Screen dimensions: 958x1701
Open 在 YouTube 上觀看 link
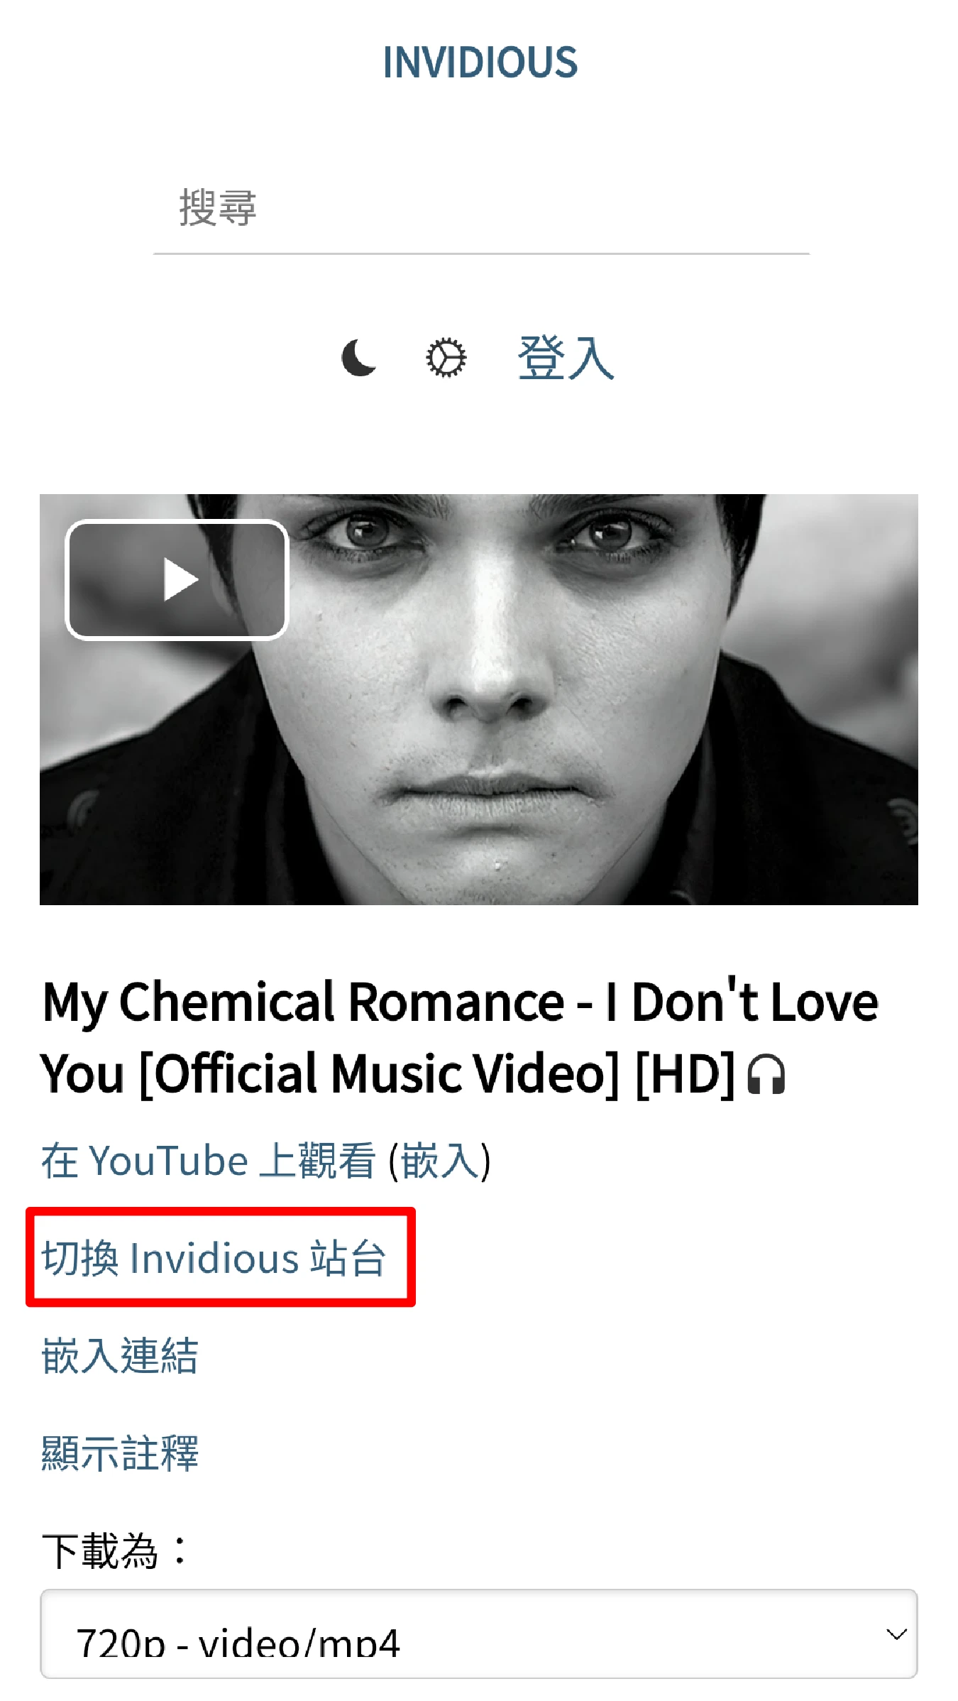pos(208,1161)
